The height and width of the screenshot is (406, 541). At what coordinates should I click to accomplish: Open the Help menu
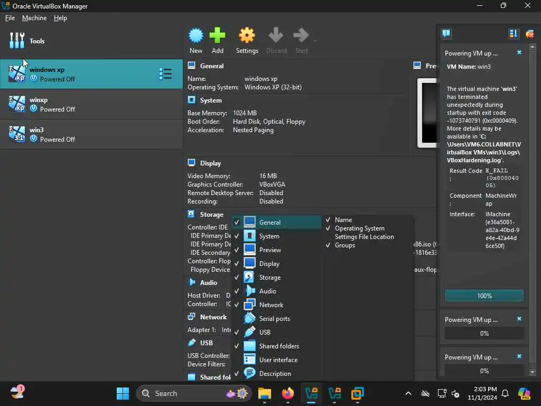(60, 18)
